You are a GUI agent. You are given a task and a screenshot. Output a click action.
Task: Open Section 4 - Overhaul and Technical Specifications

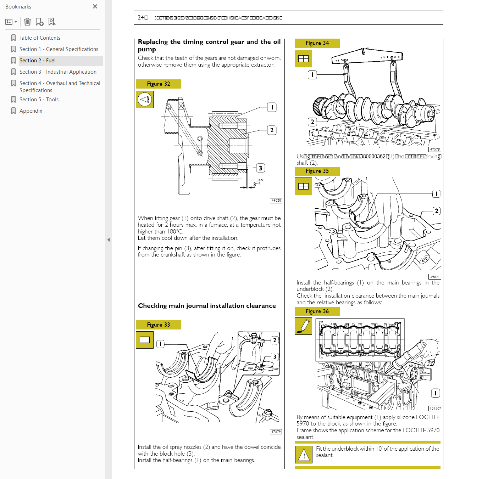[60, 86]
